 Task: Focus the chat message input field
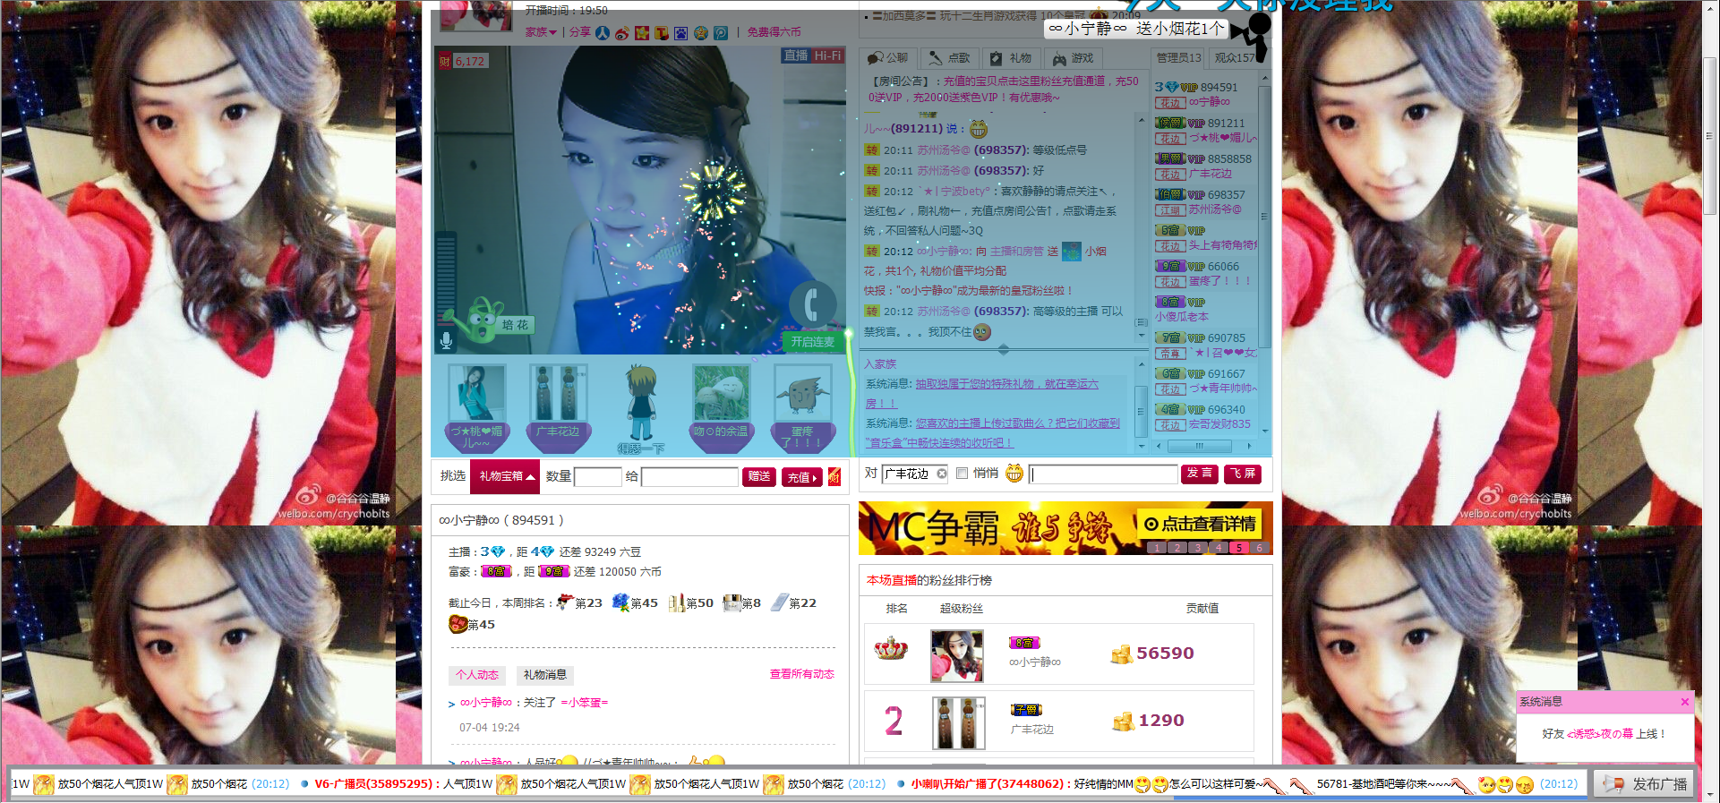[1103, 474]
